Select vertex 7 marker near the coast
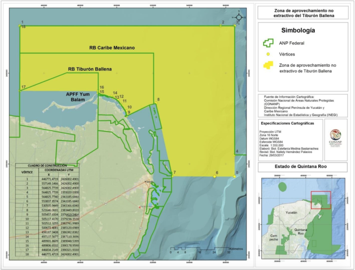Screen dimensions: 355x270 tap(172, 176)
